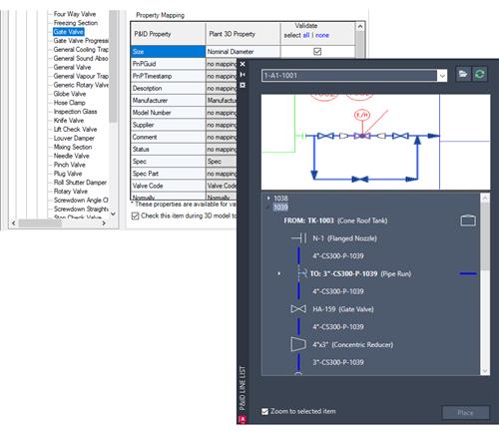499x431 pixels.
Task: Click the tank icon beside TK-1003
Action: coord(468,220)
